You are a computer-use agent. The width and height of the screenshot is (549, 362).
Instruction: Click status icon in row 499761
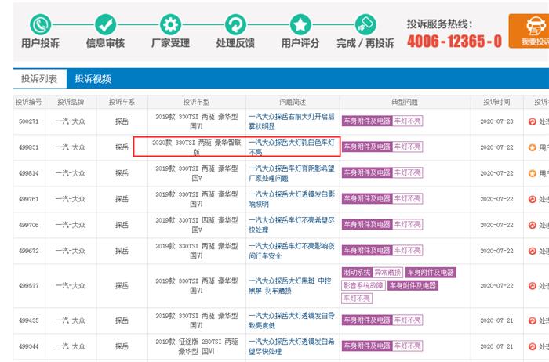(533, 199)
